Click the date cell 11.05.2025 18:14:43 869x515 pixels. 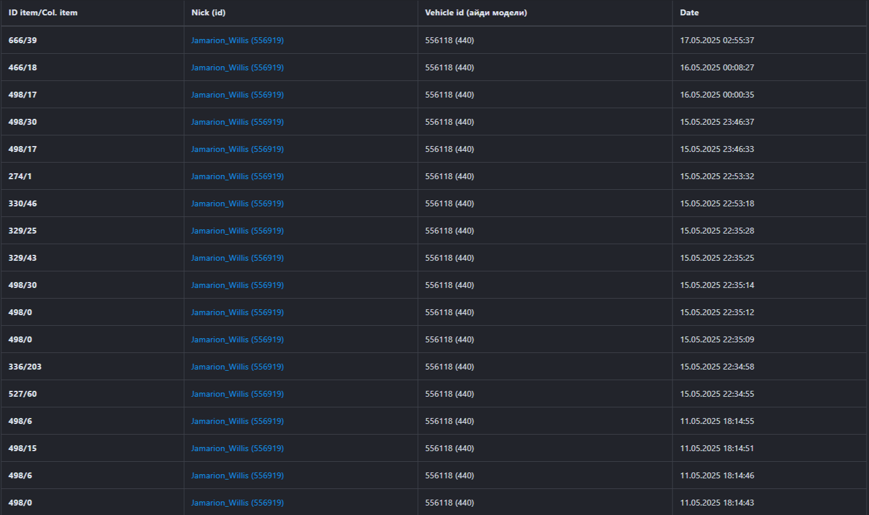717,503
